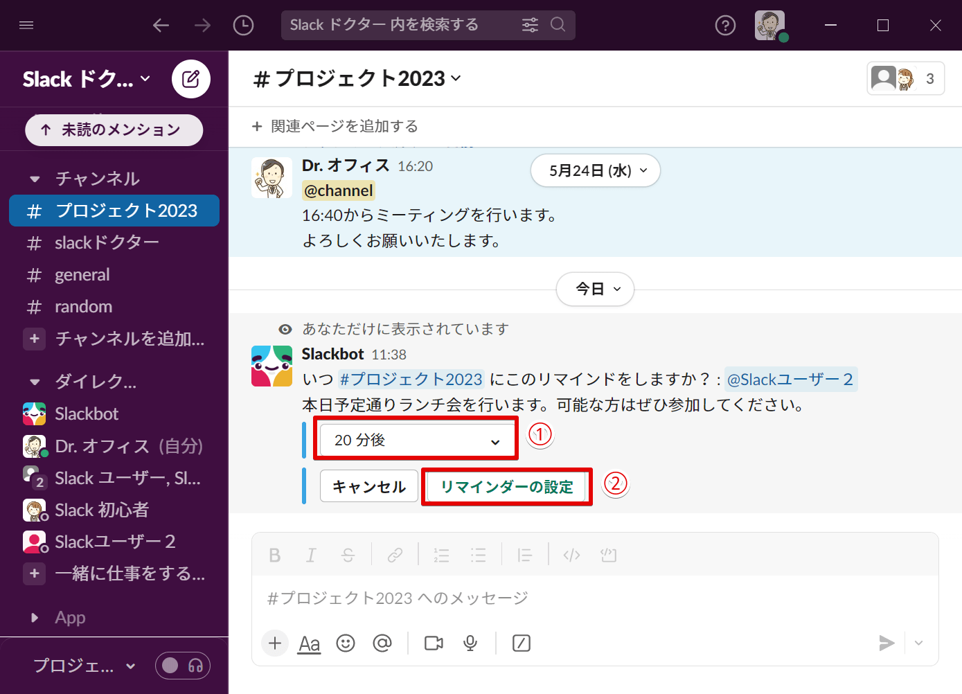This screenshot has width=962, height=694.
Task: Open search filter sliders icon
Action: [530, 26]
